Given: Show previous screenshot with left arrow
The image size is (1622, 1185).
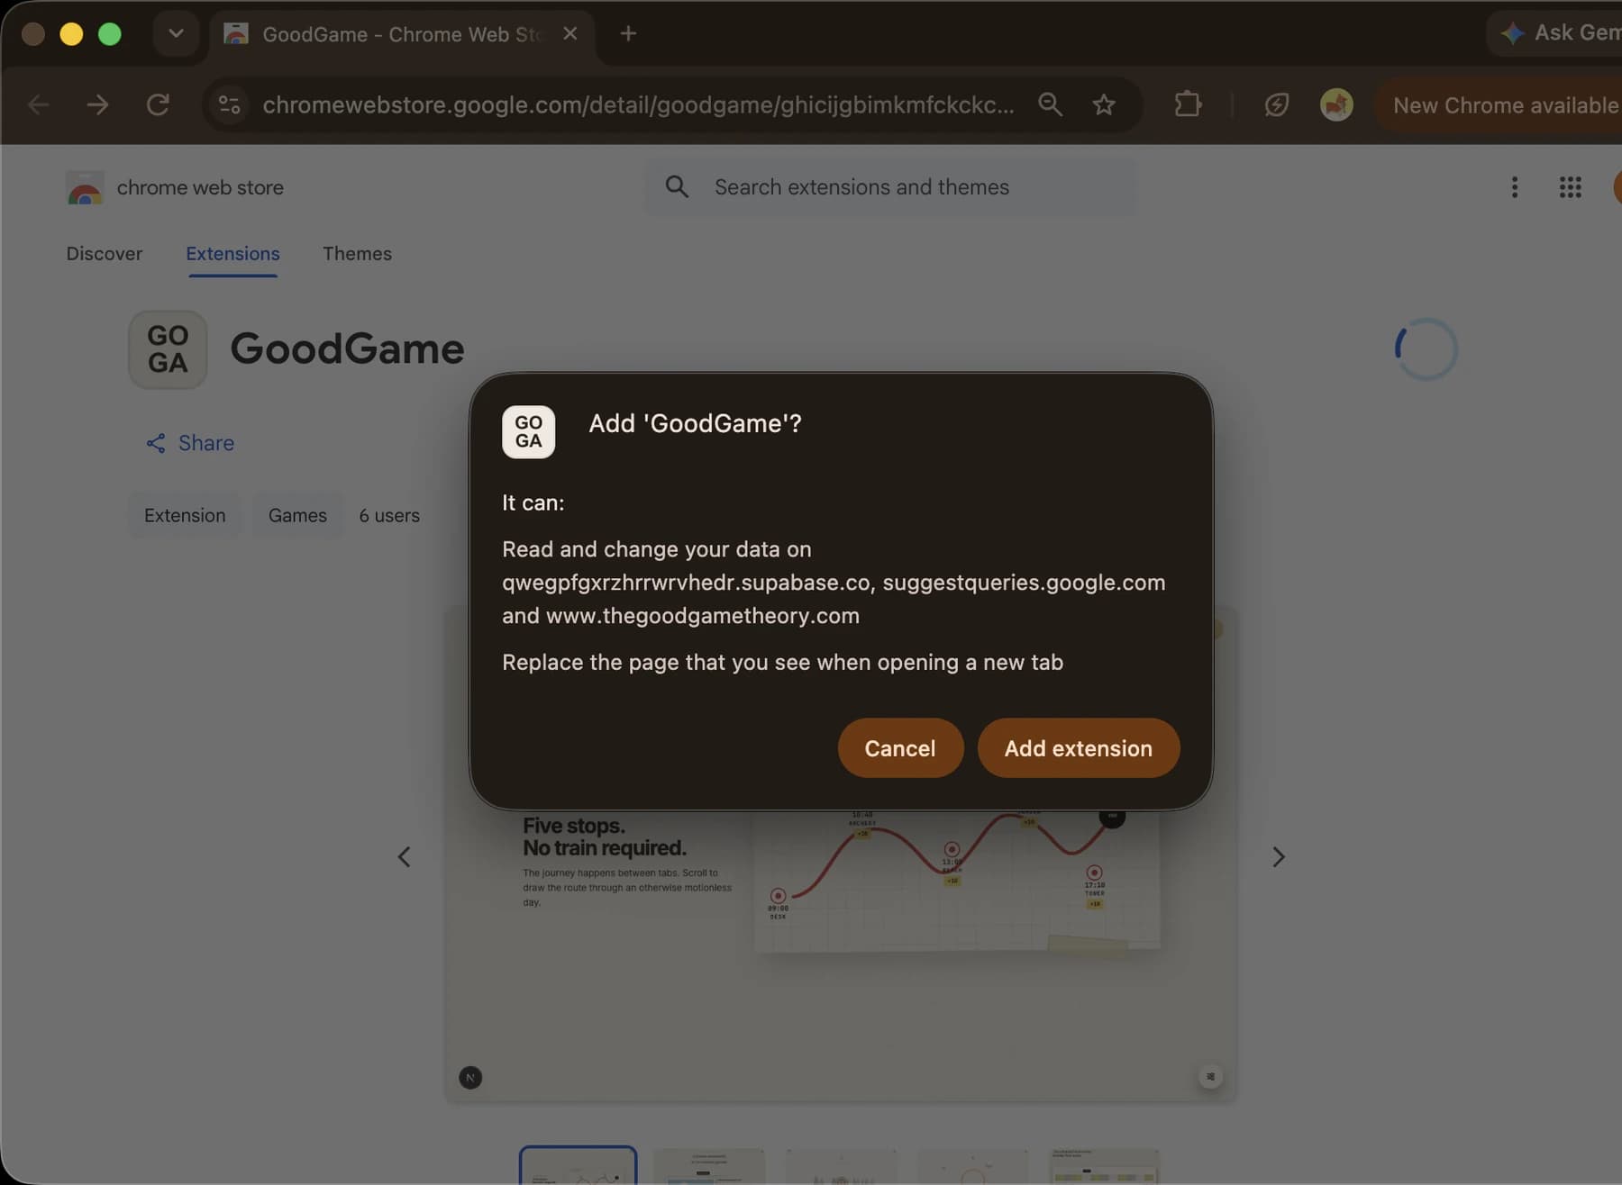Looking at the screenshot, I should click(x=404, y=857).
